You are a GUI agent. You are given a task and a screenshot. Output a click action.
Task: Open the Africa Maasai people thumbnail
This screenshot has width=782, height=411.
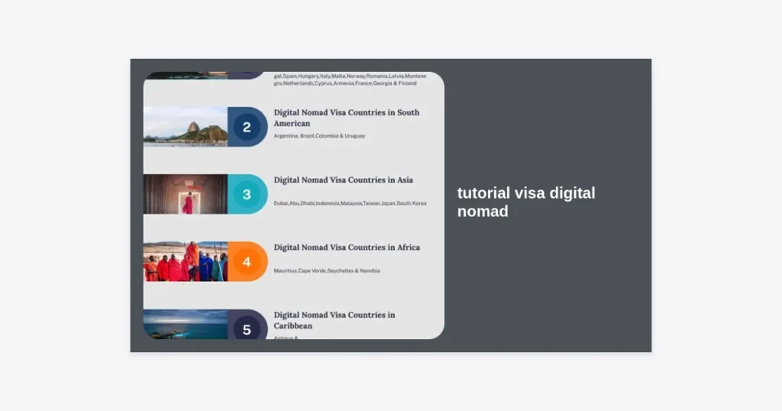click(186, 262)
